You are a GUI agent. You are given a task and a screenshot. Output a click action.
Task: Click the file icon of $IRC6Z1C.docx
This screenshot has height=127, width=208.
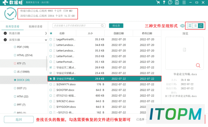pos(54,101)
